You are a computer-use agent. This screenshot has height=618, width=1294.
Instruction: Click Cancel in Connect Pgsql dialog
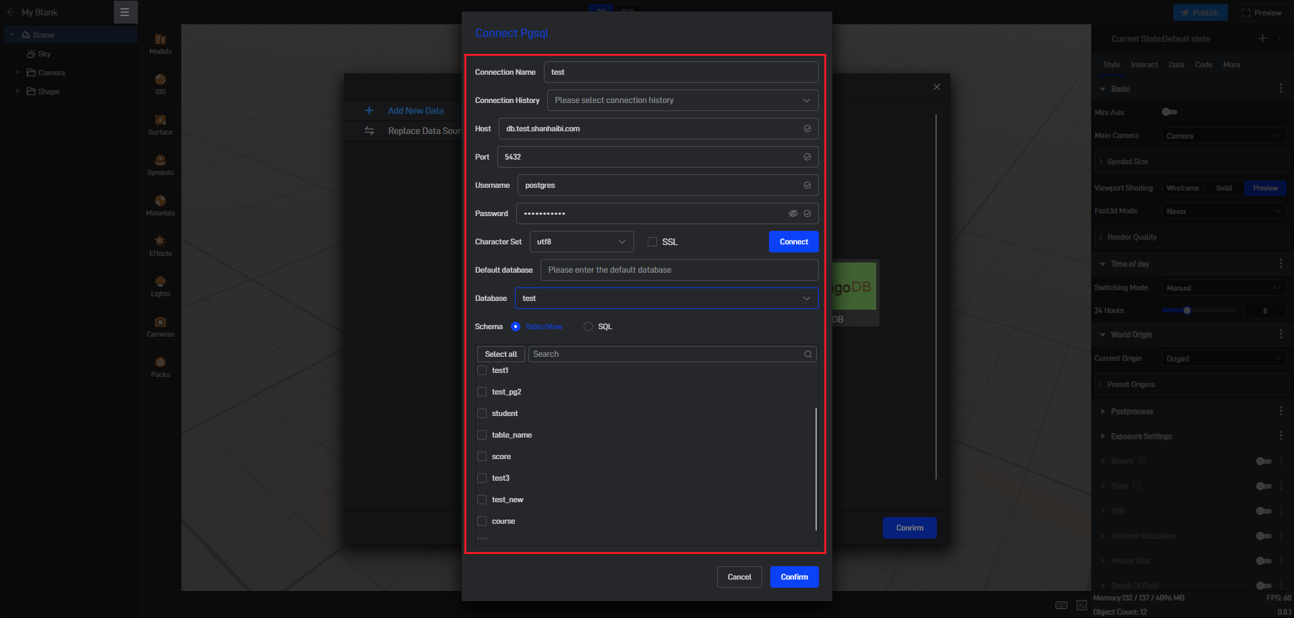(x=739, y=577)
